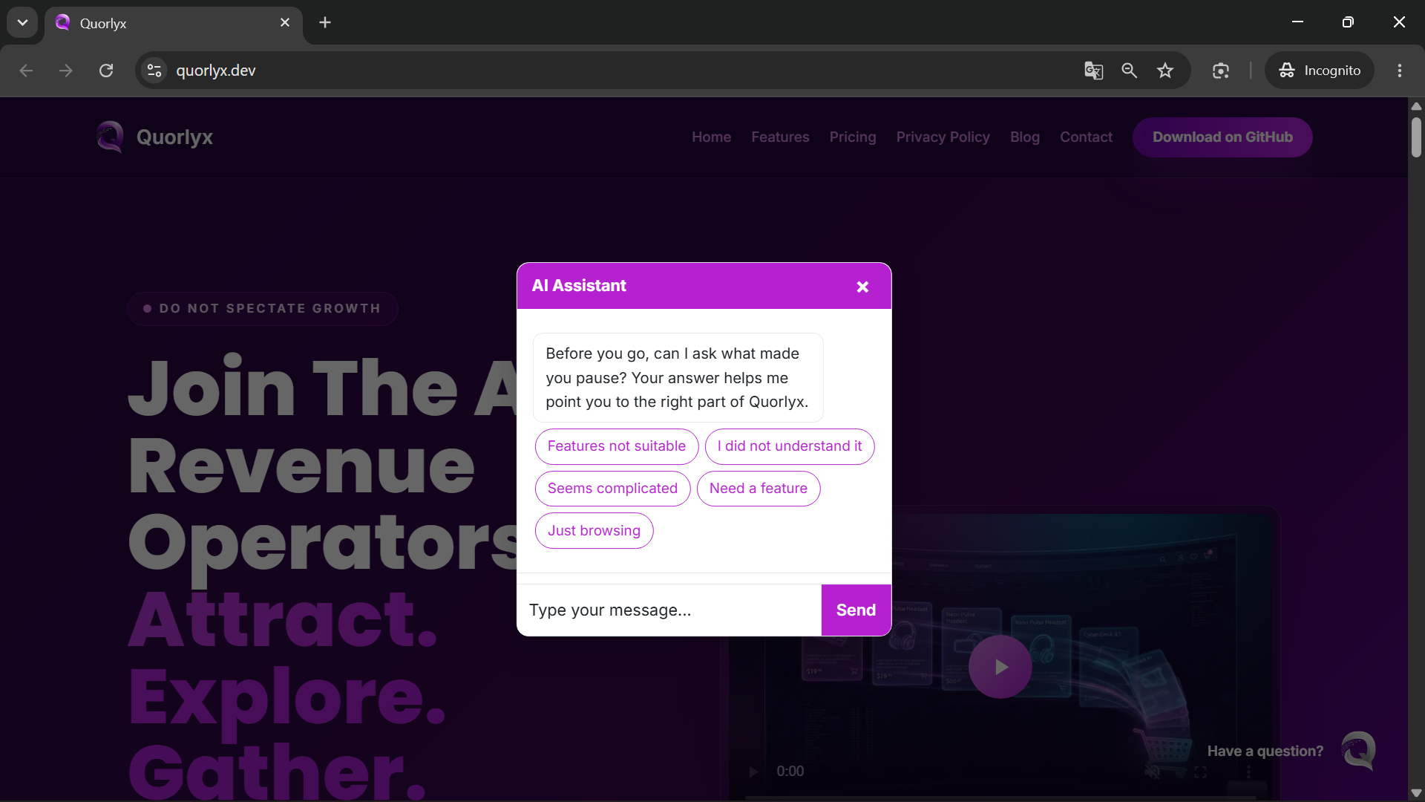Click the Send message button
Image resolution: width=1425 pixels, height=802 pixels.
point(856,610)
